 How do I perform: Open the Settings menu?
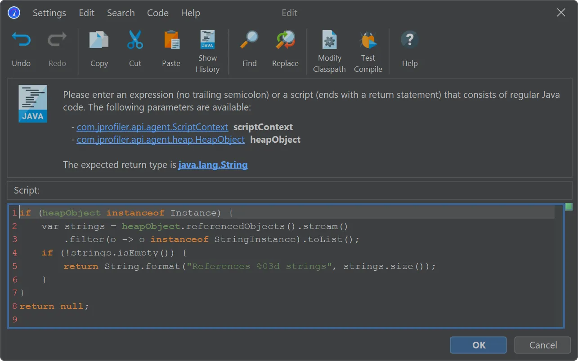click(49, 13)
